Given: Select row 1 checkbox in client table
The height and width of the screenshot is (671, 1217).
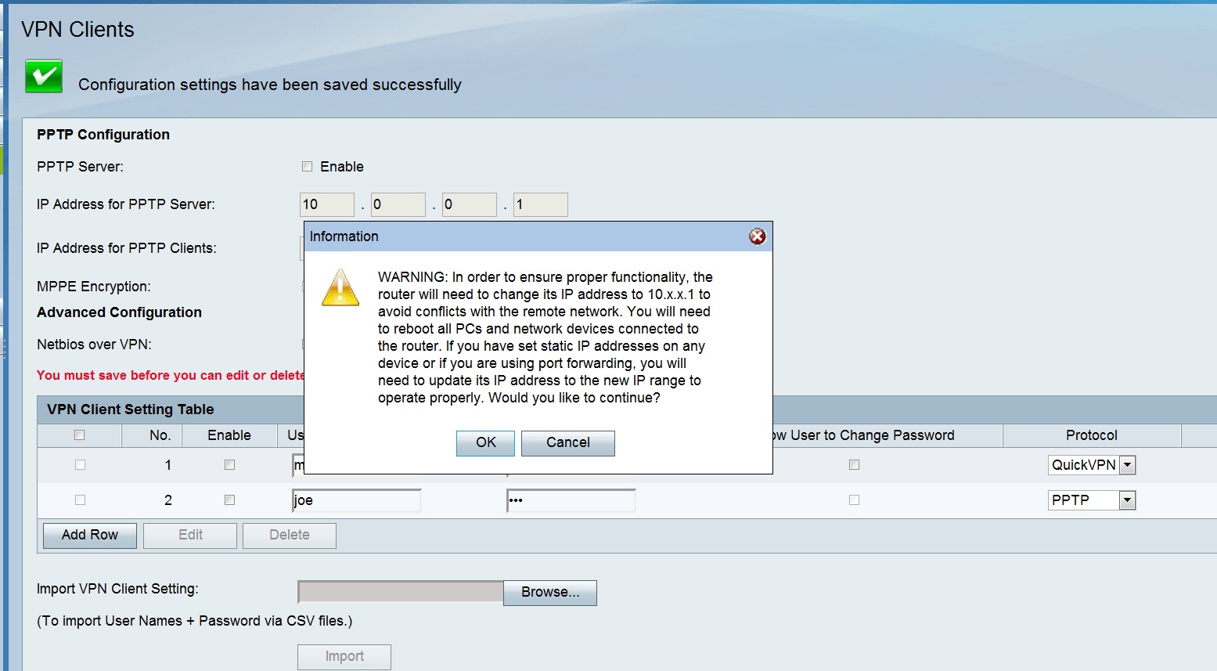Looking at the screenshot, I should coord(80,465).
